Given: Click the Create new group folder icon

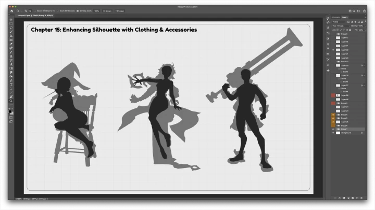Looking at the screenshot, I should 353,198.
